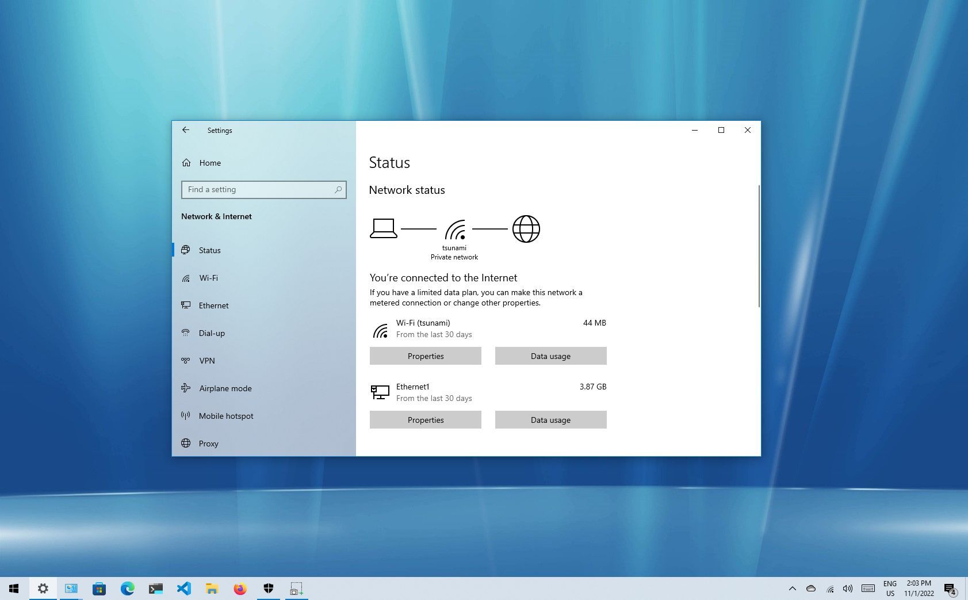This screenshot has height=600, width=968.
Task: Launch Windows Security from the taskbar
Action: 269,588
